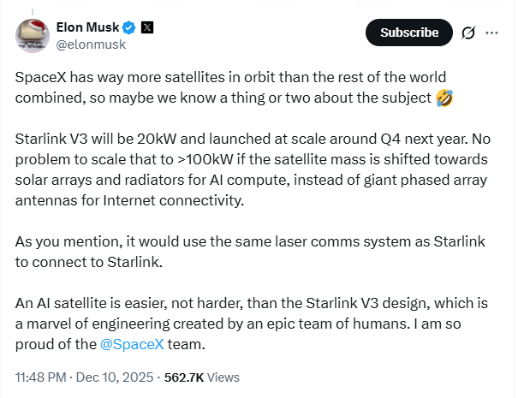The width and height of the screenshot is (518, 398).
Task: Click Elon Musk's profile picture
Action: pos(33,36)
